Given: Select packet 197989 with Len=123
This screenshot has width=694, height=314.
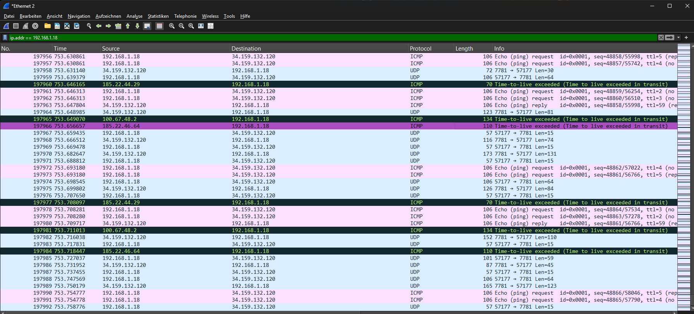Looking at the screenshot, I should tap(339, 286).
